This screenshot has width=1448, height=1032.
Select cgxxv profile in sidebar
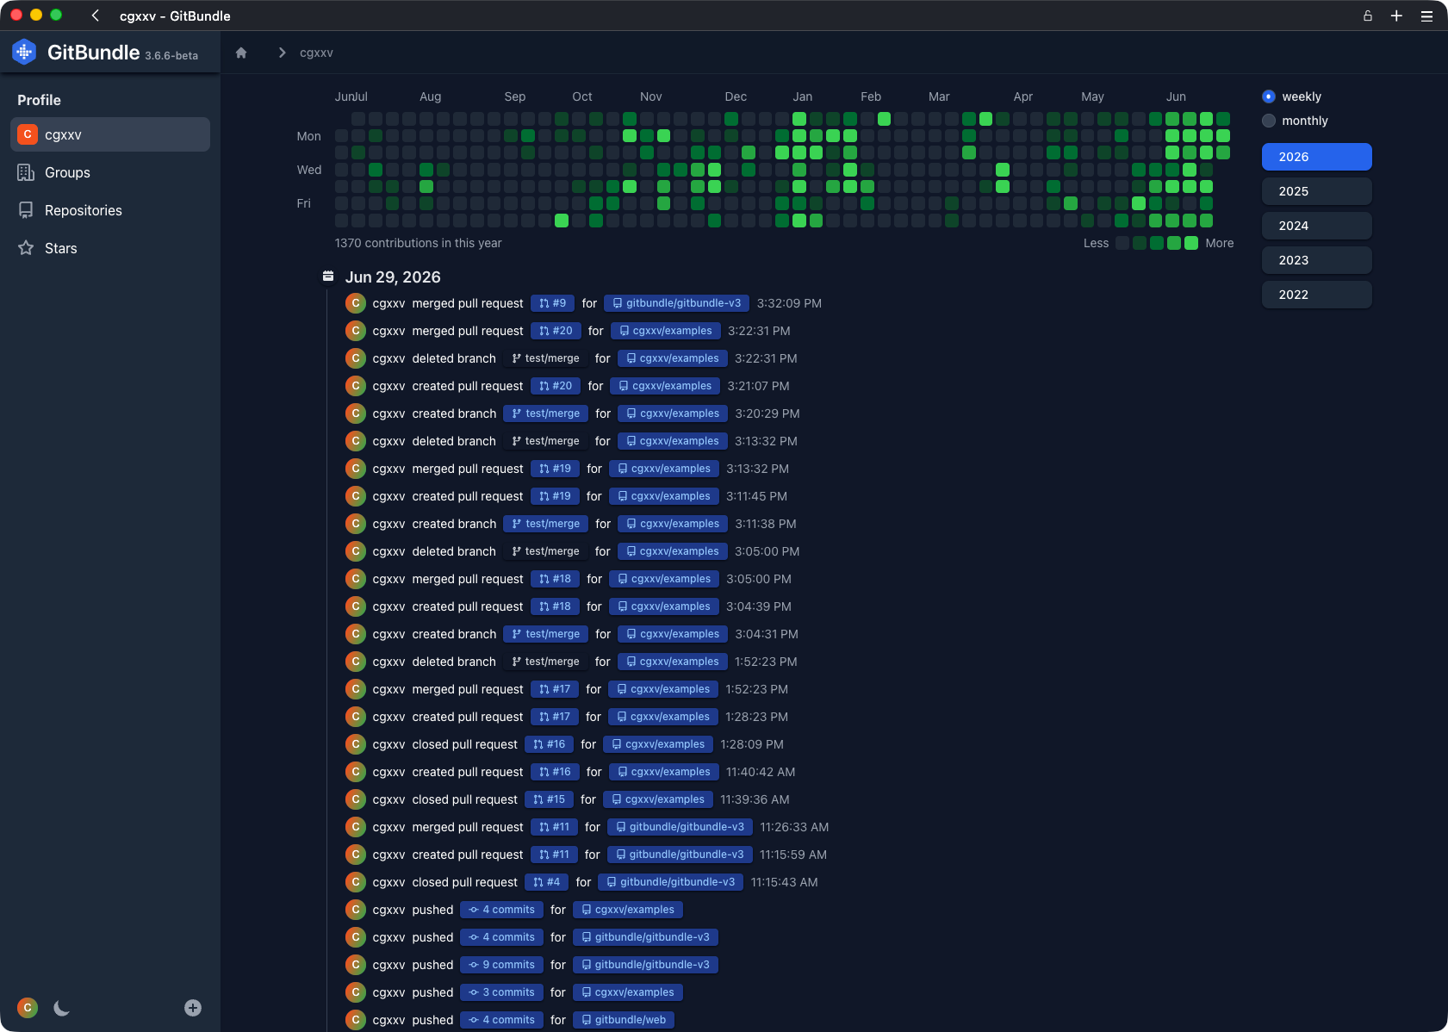110,134
